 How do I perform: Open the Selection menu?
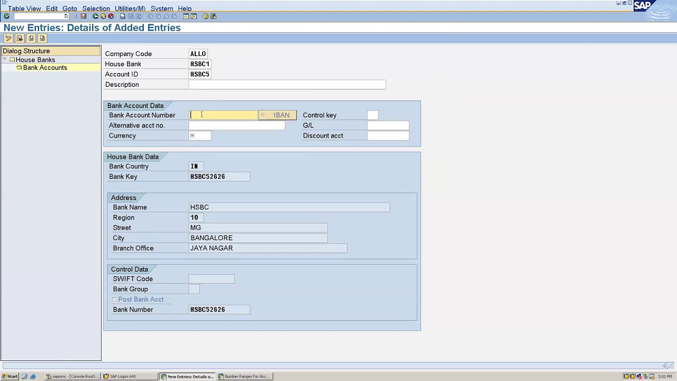click(x=96, y=8)
